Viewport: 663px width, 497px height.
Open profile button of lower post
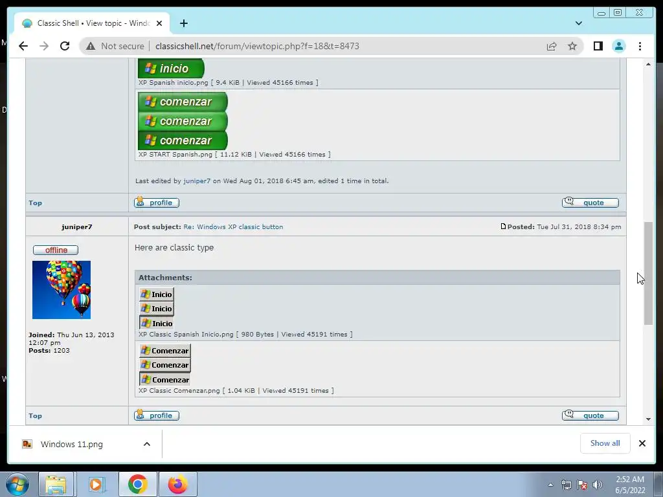[157, 415]
